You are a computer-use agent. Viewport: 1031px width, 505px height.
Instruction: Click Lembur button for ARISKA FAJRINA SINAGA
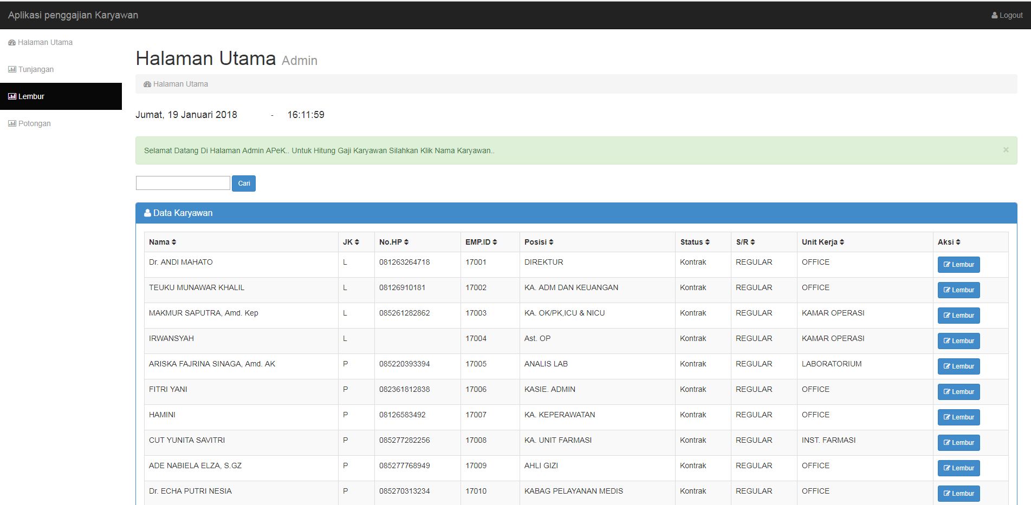(x=958, y=366)
